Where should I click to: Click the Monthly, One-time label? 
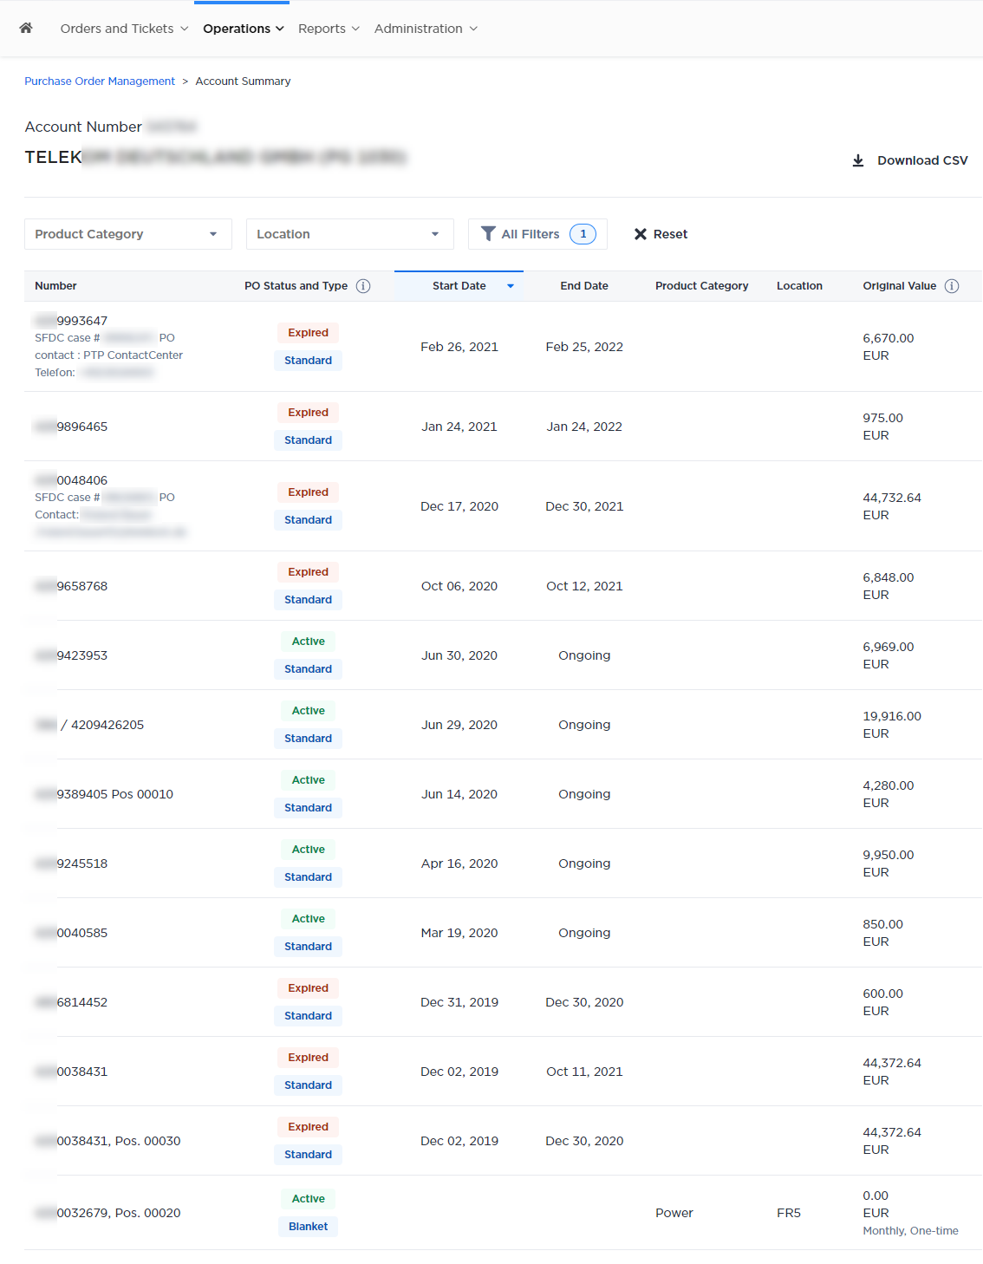911,1231
